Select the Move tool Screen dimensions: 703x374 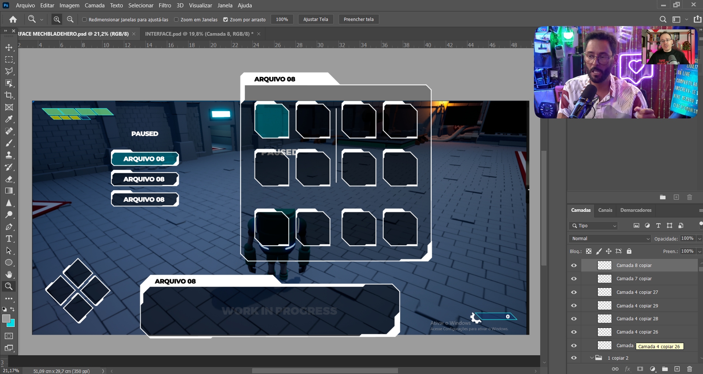[9, 47]
